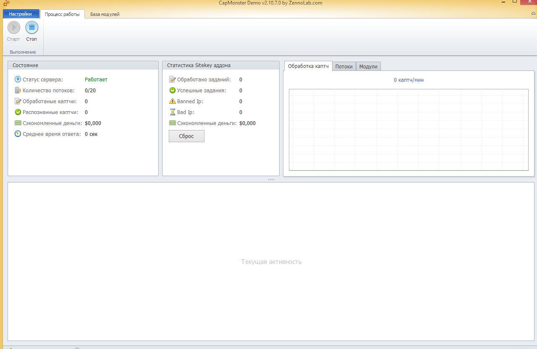Click the 0 каптч/мин chart label
The height and width of the screenshot is (349, 537).
(x=409, y=80)
